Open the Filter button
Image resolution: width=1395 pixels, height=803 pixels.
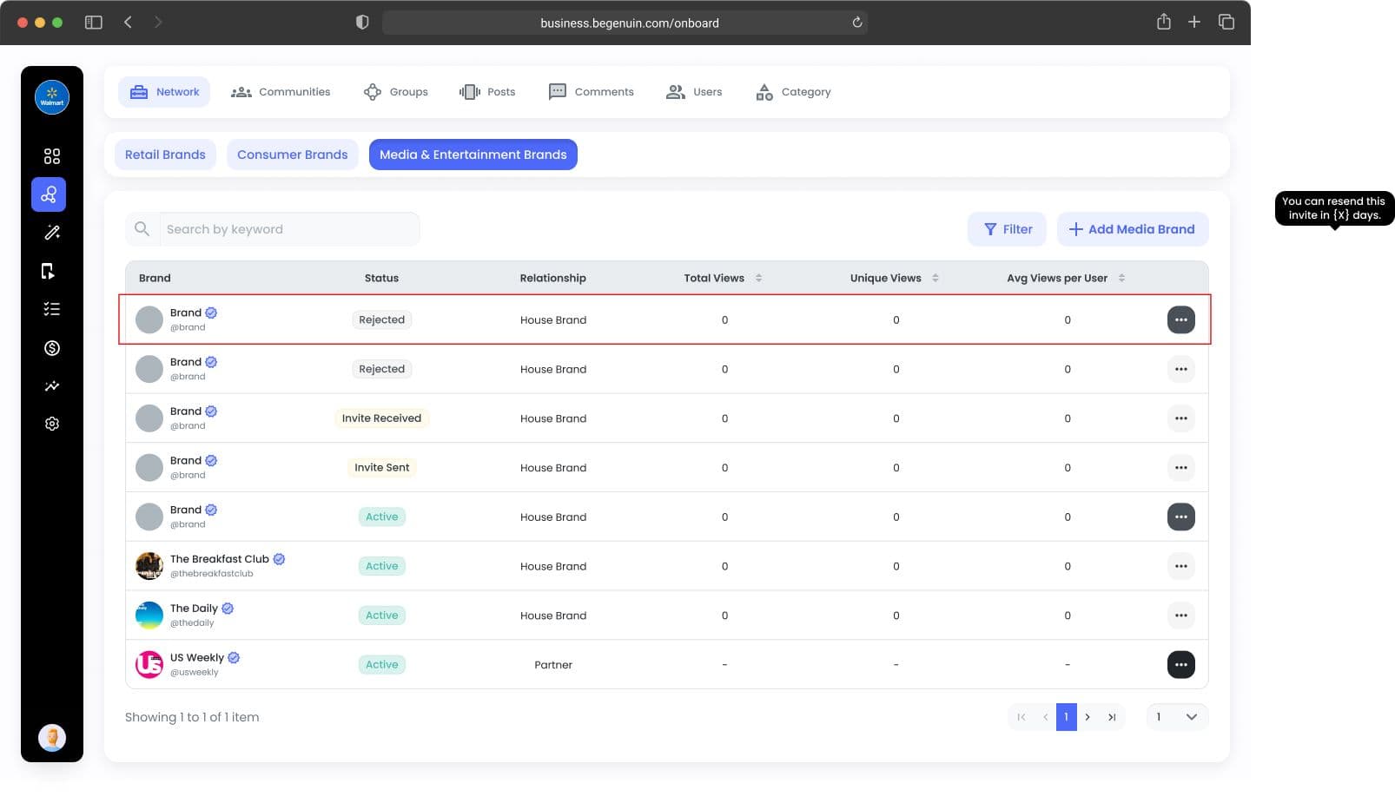click(1007, 229)
